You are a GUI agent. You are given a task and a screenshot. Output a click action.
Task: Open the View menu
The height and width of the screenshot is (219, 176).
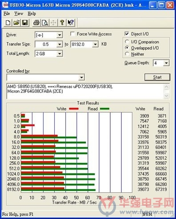coord(19,14)
